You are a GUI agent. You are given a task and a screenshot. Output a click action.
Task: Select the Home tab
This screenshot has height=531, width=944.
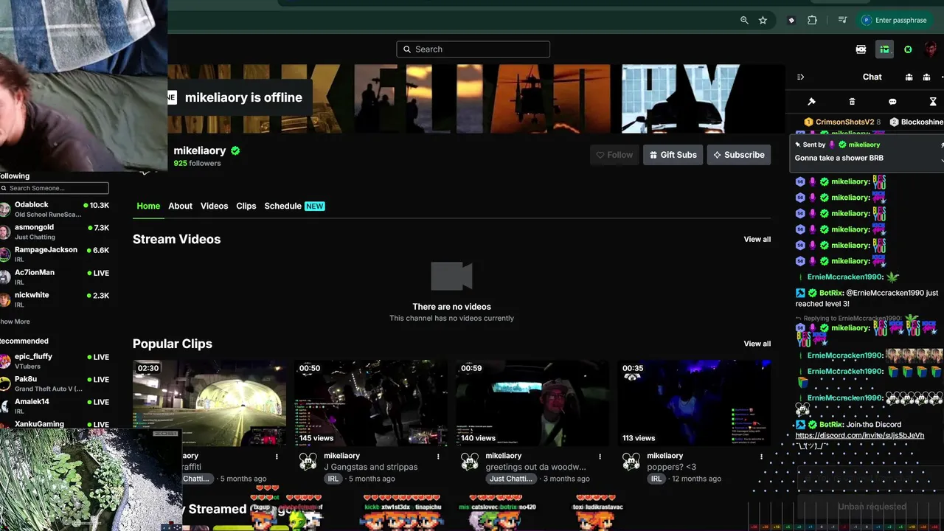pos(148,206)
